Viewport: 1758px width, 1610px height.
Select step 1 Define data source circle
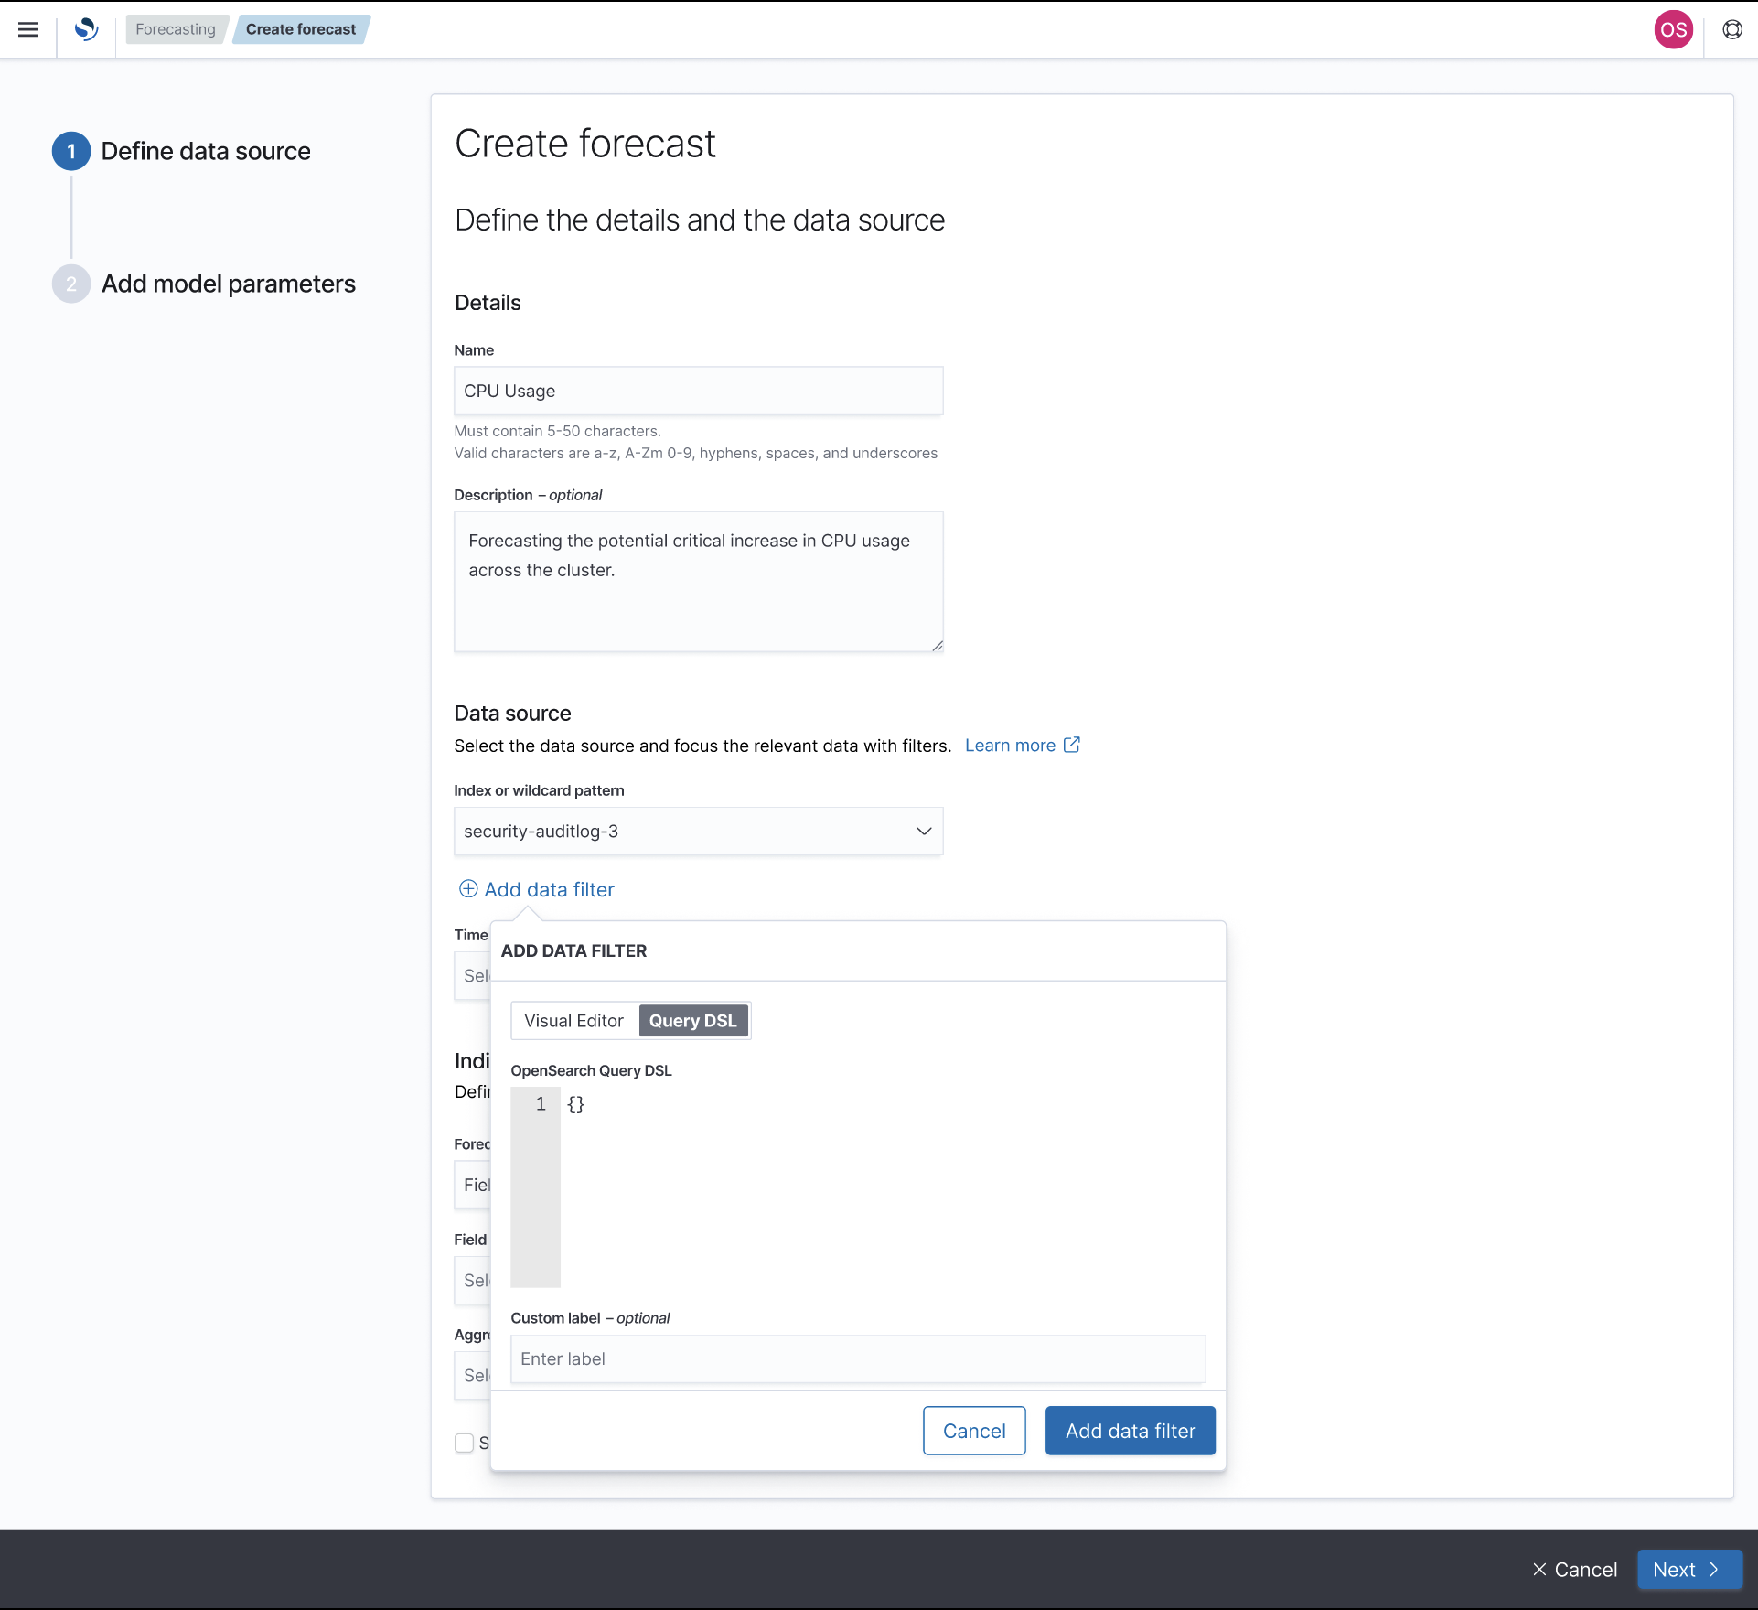click(x=70, y=151)
